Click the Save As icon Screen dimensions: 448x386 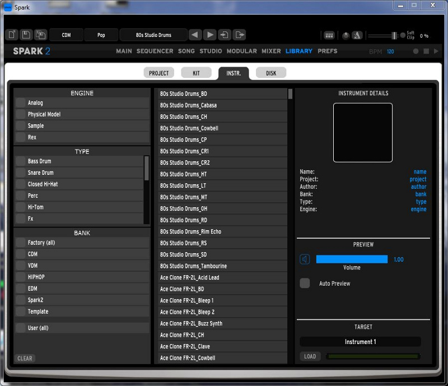(x=40, y=35)
